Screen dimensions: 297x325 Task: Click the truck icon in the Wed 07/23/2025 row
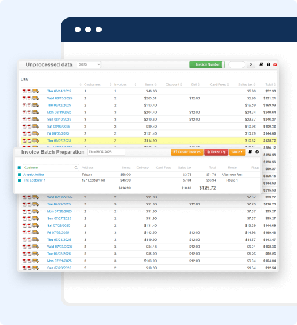(x=35, y=247)
